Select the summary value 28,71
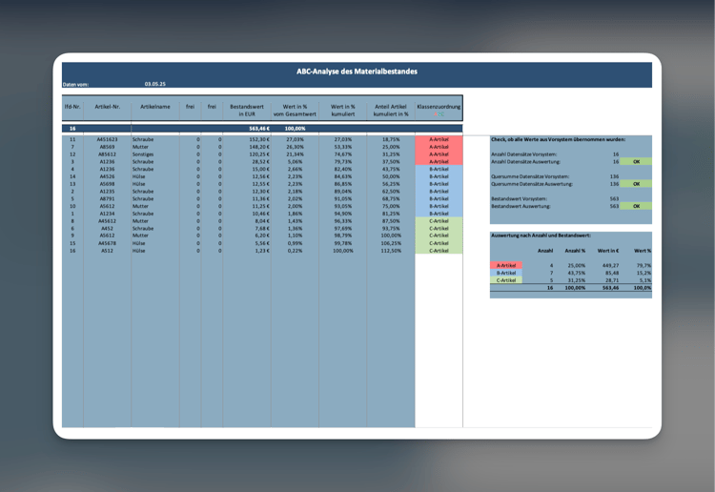This screenshot has width=715, height=492. point(612,280)
